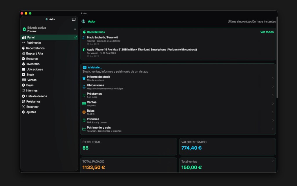
Task: Click the Al detalle list icon
Action: (x=84, y=67)
